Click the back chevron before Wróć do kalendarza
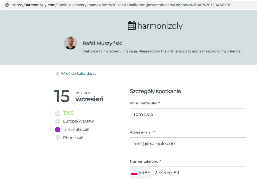This screenshot has width=257, height=186. tap(58, 74)
